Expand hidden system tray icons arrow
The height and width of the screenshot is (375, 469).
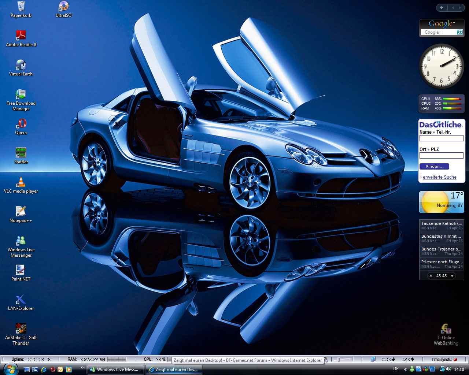pos(405,369)
